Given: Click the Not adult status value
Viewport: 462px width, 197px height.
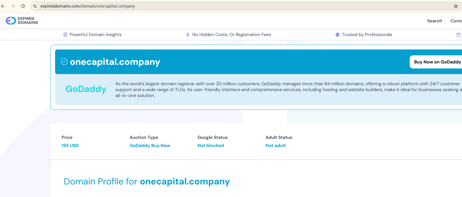Looking at the screenshot, I should point(275,146).
